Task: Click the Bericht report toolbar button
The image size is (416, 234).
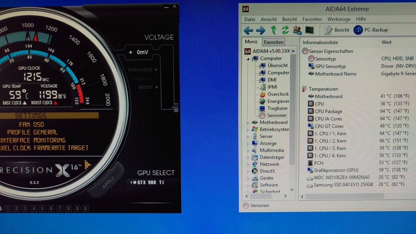Action: pyautogui.click(x=337, y=30)
